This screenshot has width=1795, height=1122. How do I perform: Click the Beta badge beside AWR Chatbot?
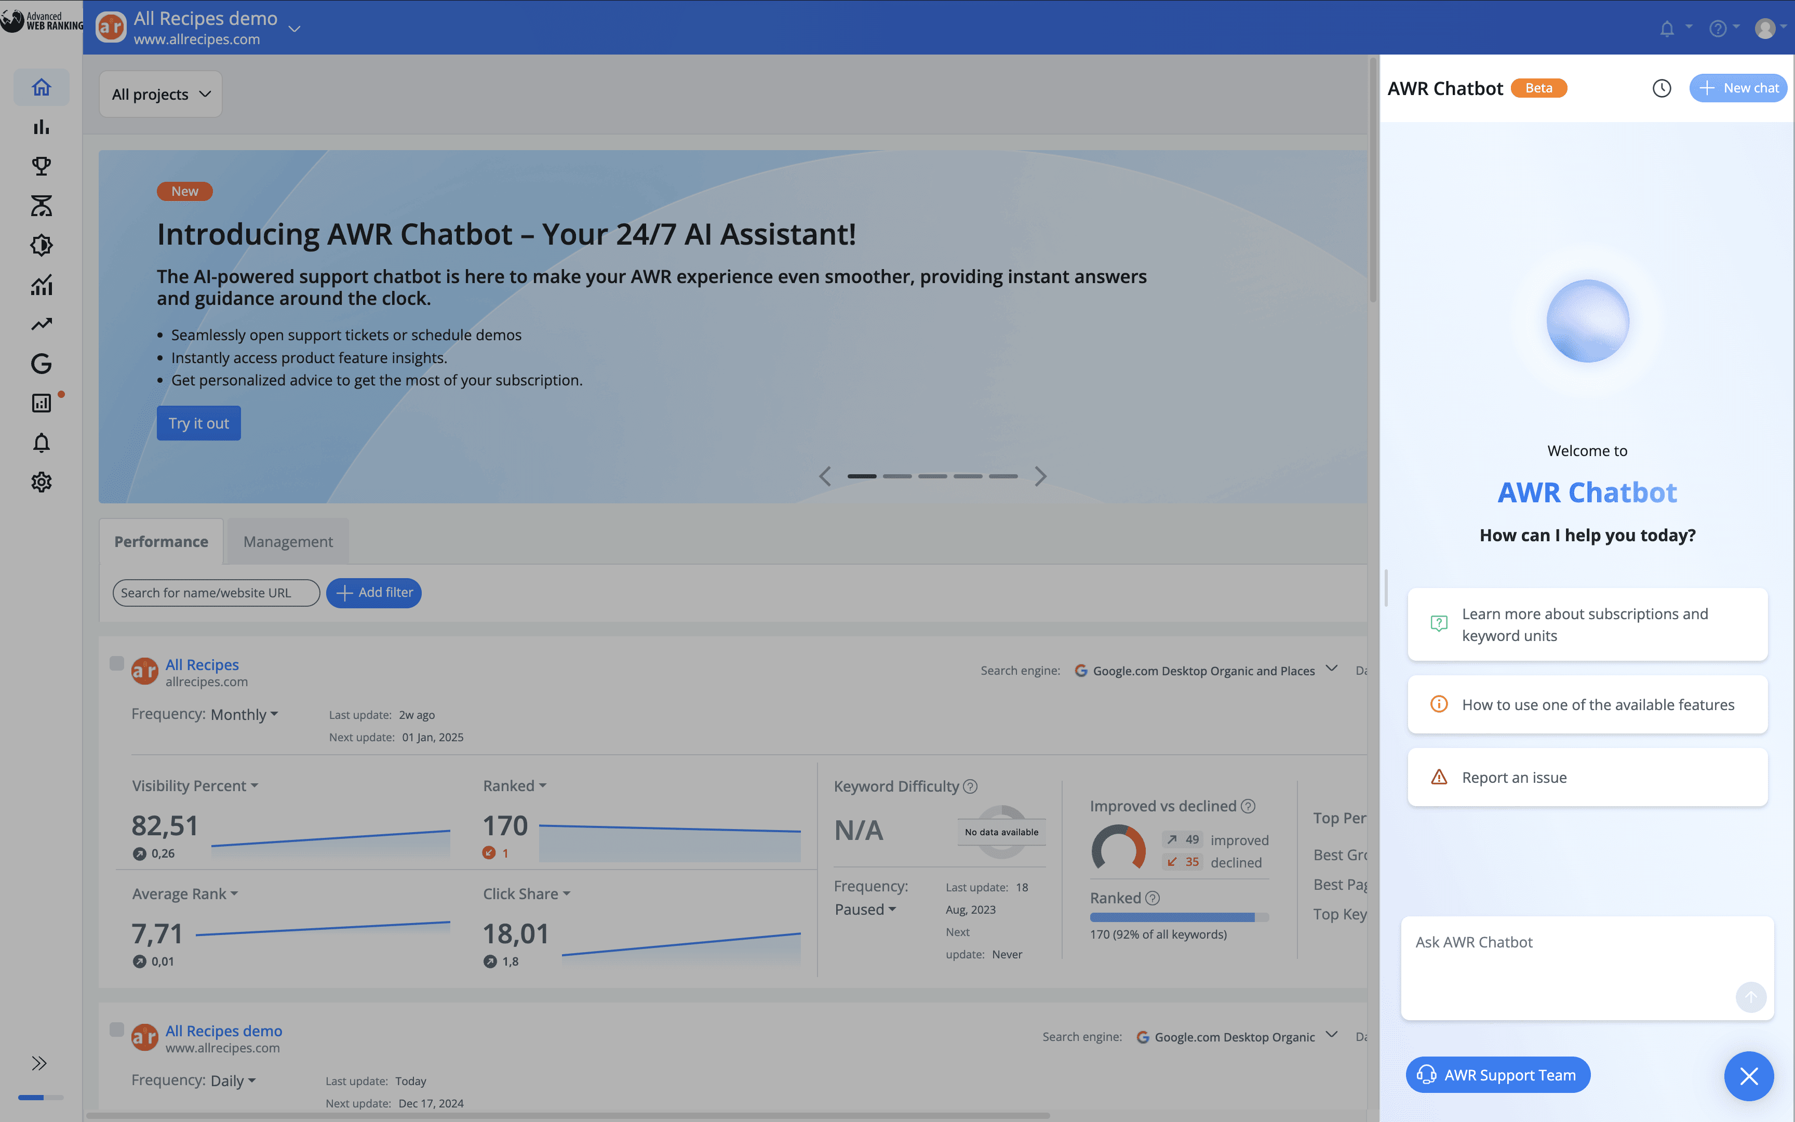coord(1538,88)
